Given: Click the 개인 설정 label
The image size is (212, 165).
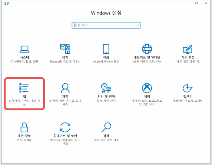Looking at the screenshot, I should coord(188,57).
